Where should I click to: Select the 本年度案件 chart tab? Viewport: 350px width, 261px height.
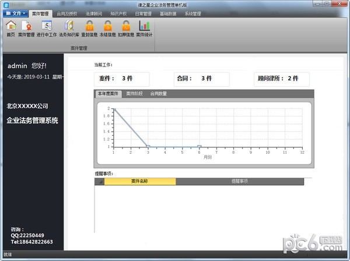point(108,94)
